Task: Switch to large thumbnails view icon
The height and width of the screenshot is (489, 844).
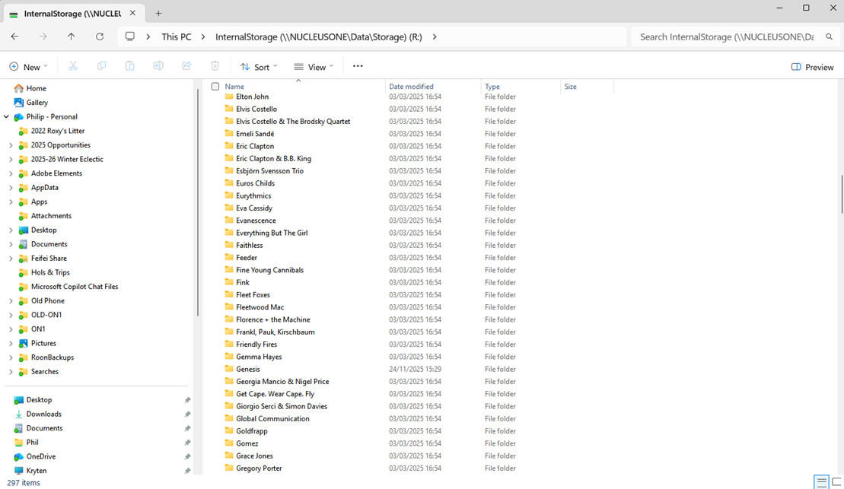Action: point(836,482)
